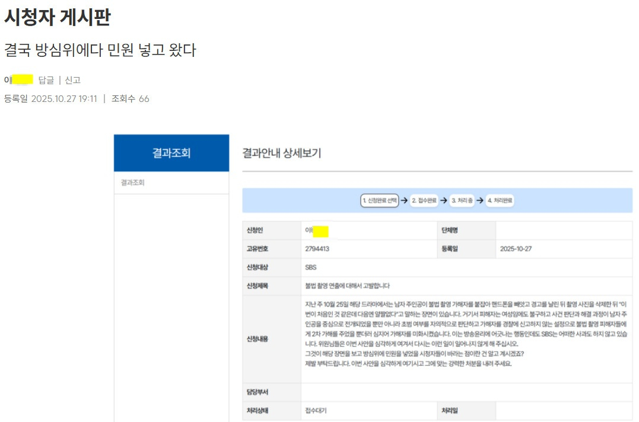Click the 결과안내 상세보기 heading
The height and width of the screenshot is (422, 639).
tap(282, 153)
